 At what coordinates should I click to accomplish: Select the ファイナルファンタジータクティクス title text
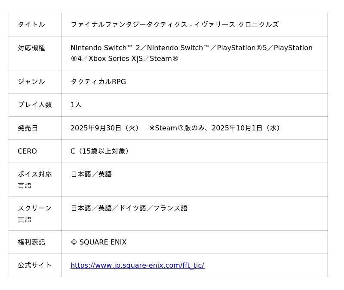coord(174,24)
